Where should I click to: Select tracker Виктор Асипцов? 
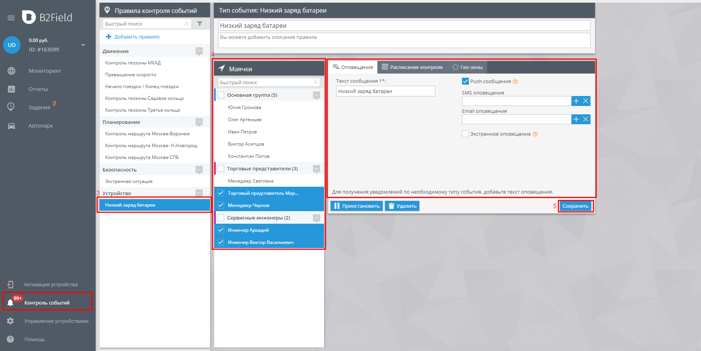click(x=269, y=144)
